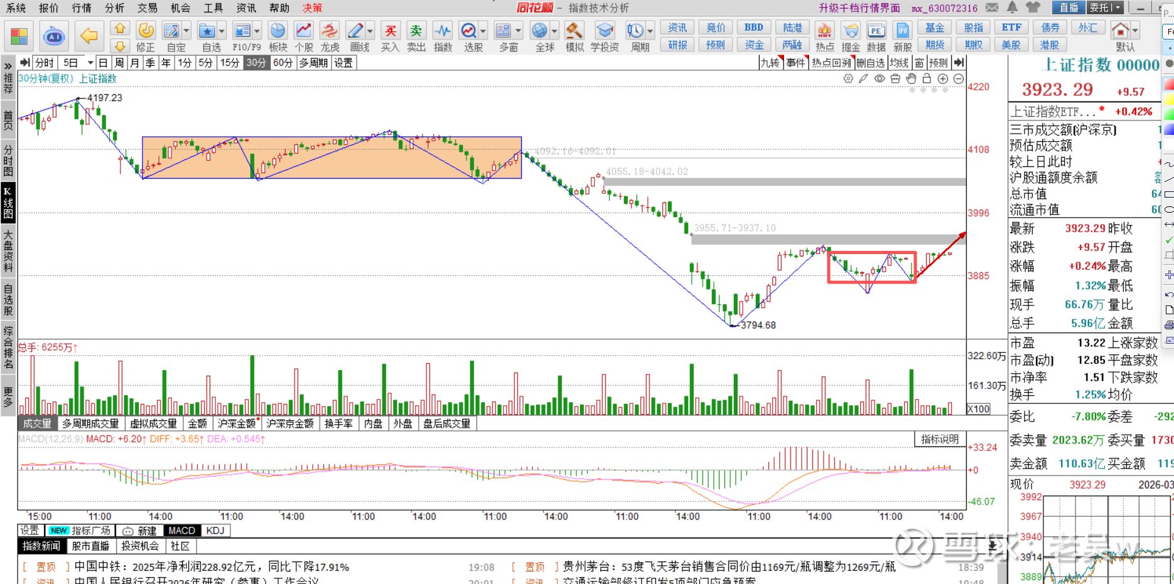Click the chart zoom-in plus icon
Screen dimensions: 1174x584
tap(943, 78)
